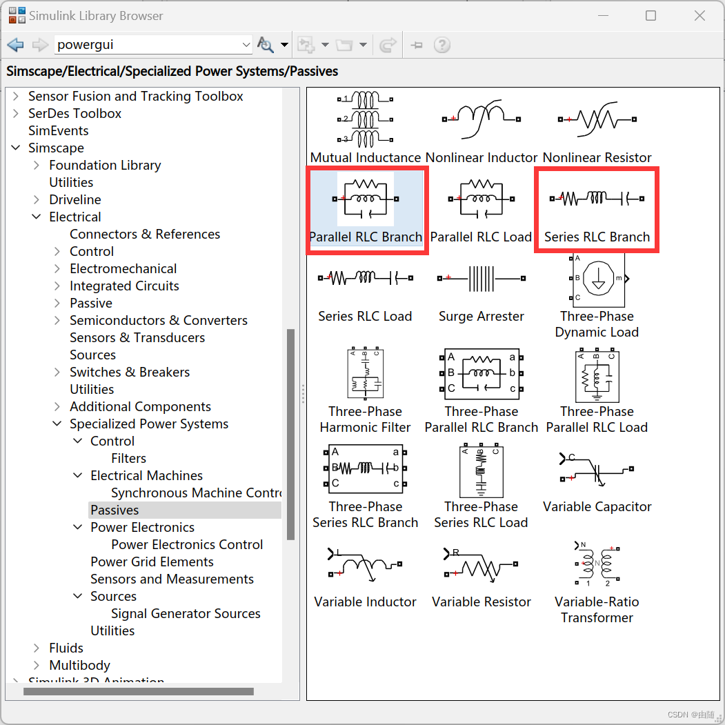This screenshot has height=725, width=725.
Task: Expand the Switches & Breakers node
Action: tap(57, 373)
